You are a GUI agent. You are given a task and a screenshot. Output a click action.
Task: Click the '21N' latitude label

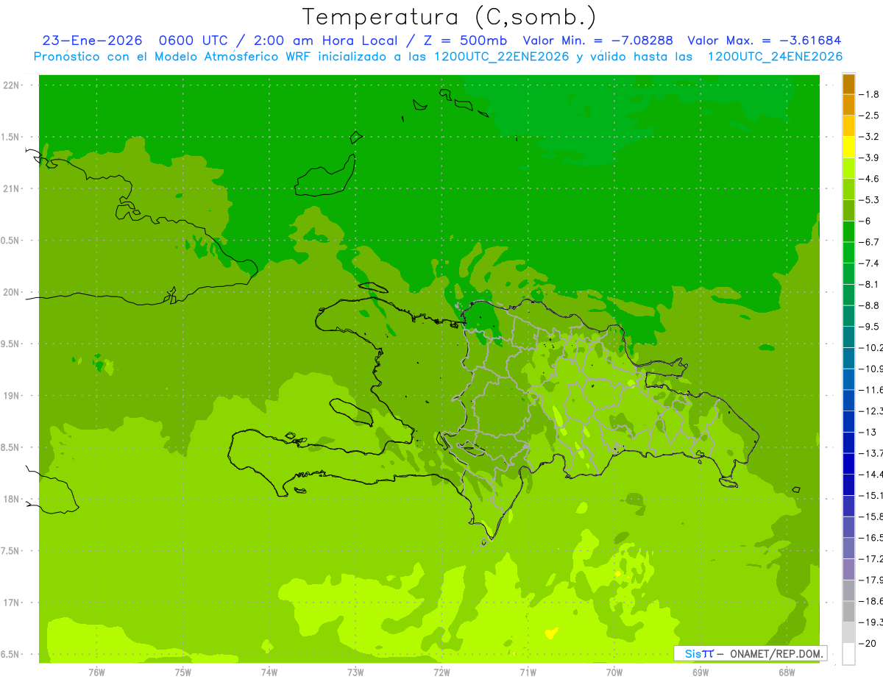[x=11, y=188]
